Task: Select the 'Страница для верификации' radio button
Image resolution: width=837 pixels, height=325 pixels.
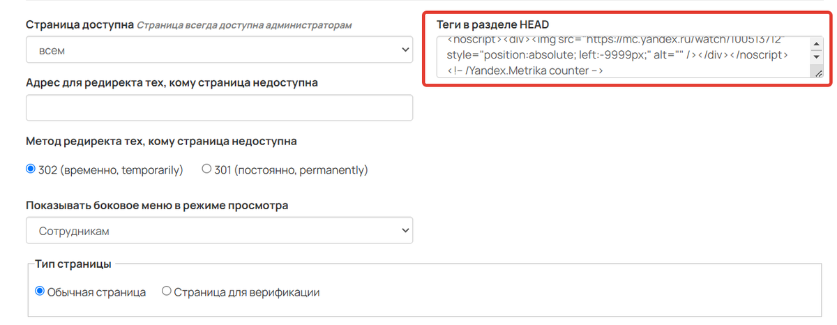Action: pos(167,292)
